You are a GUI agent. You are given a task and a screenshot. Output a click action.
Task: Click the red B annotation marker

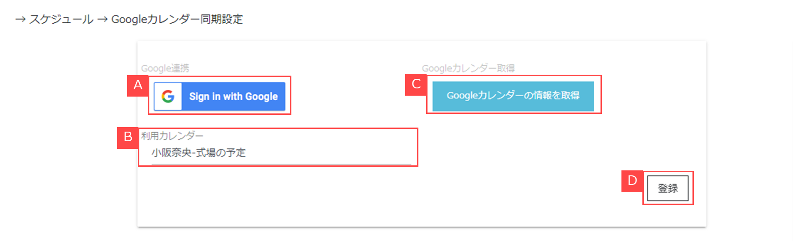[128, 137]
